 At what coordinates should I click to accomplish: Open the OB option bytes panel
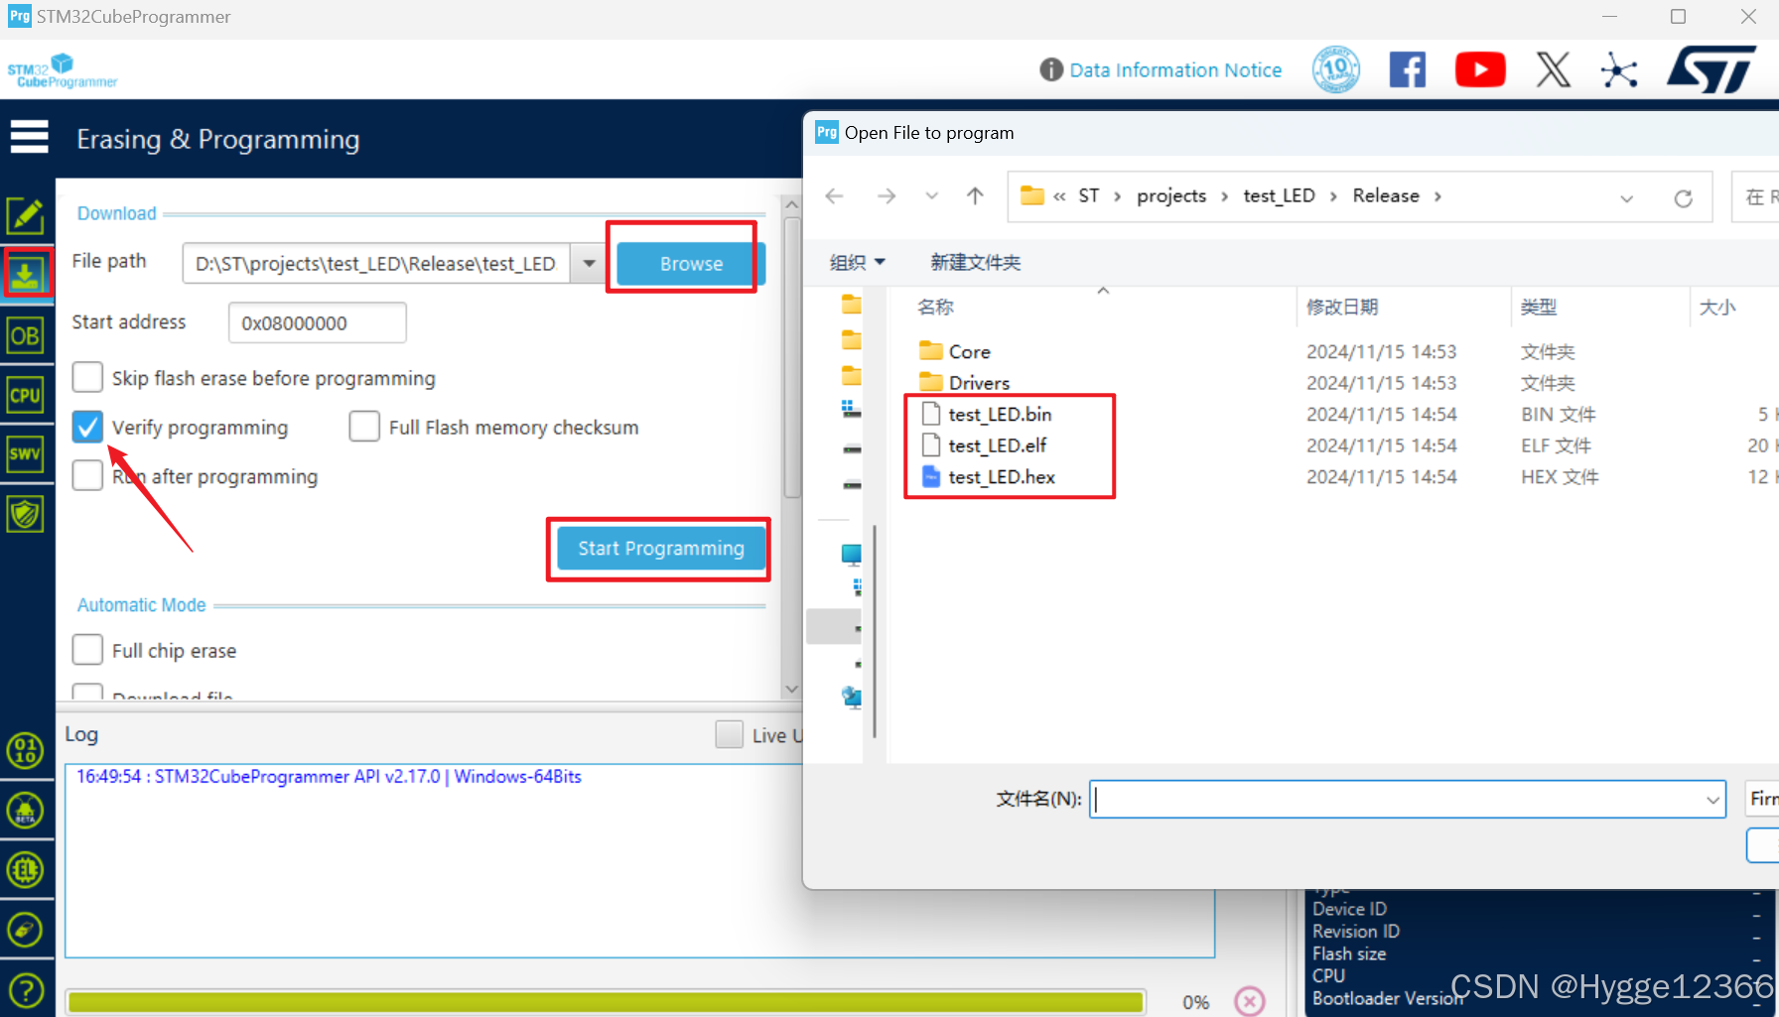25,336
